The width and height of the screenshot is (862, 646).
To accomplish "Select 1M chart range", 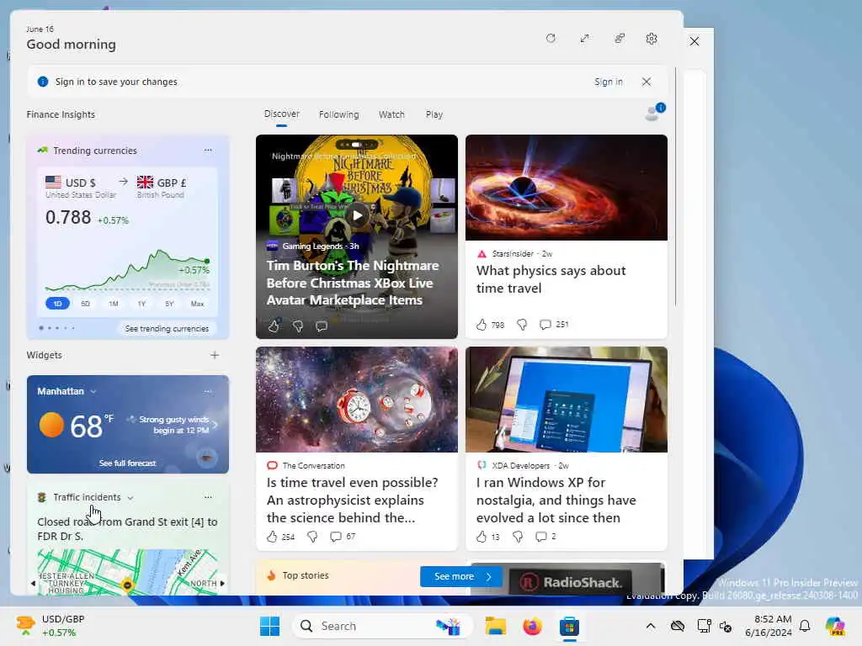I will [114, 303].
